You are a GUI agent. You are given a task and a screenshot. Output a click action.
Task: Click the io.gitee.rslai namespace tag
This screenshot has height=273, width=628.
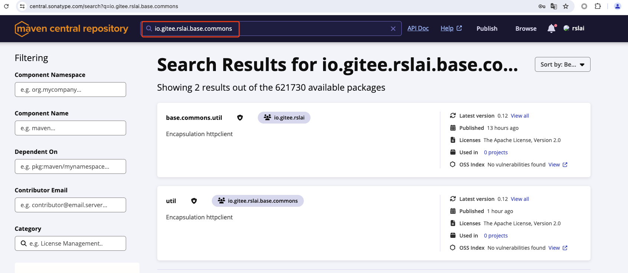[x=284, y=118]
